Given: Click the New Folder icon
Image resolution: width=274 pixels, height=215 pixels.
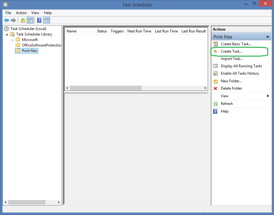Looking at the screenshot, I should 216,81.
